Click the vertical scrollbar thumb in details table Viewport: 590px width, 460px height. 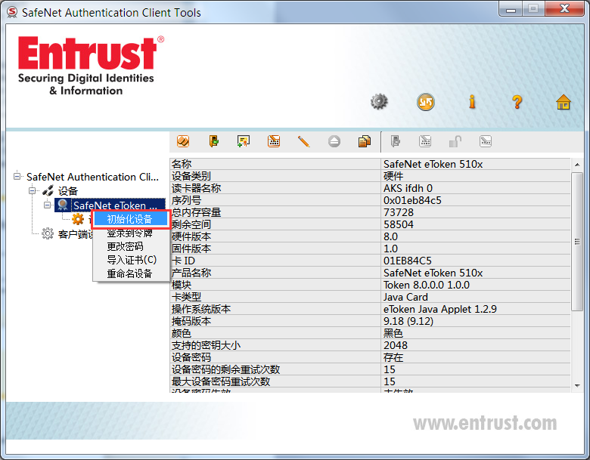[577, 241]
